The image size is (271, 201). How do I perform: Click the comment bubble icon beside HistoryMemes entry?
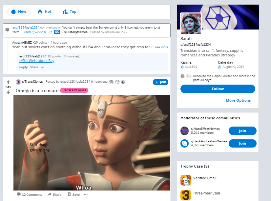(7, 30)
